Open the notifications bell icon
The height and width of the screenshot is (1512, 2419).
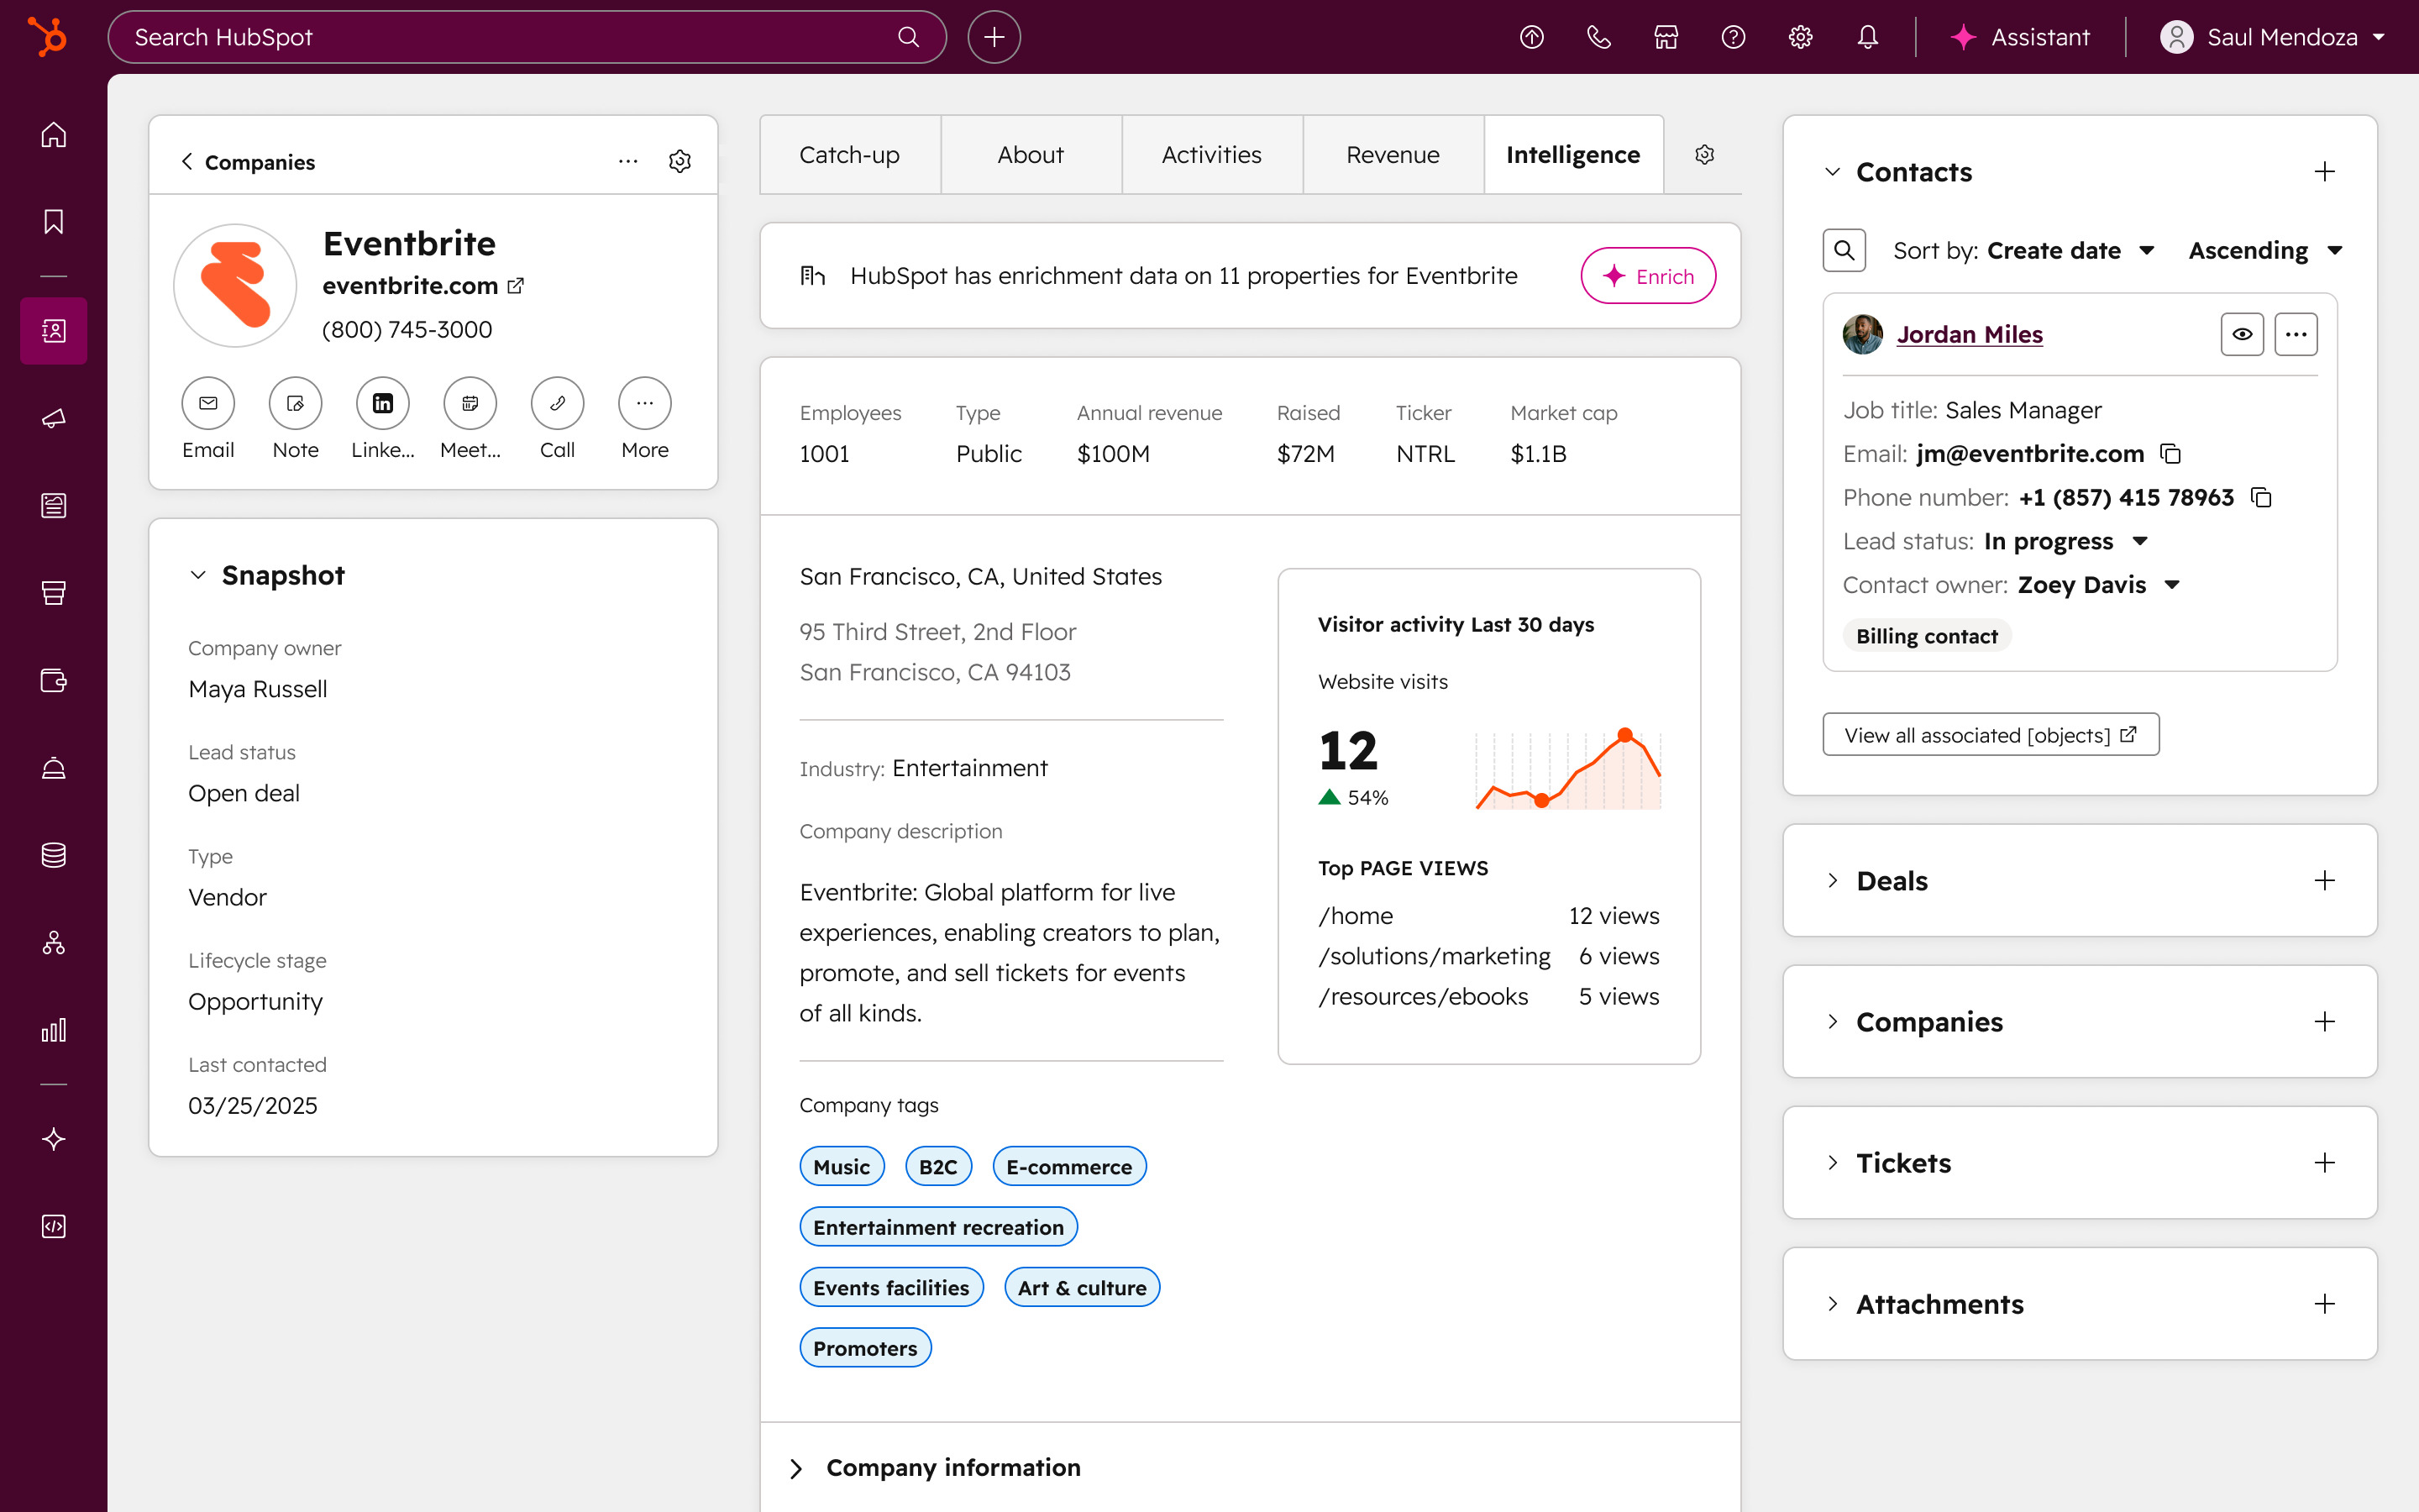coord(1867,37)
